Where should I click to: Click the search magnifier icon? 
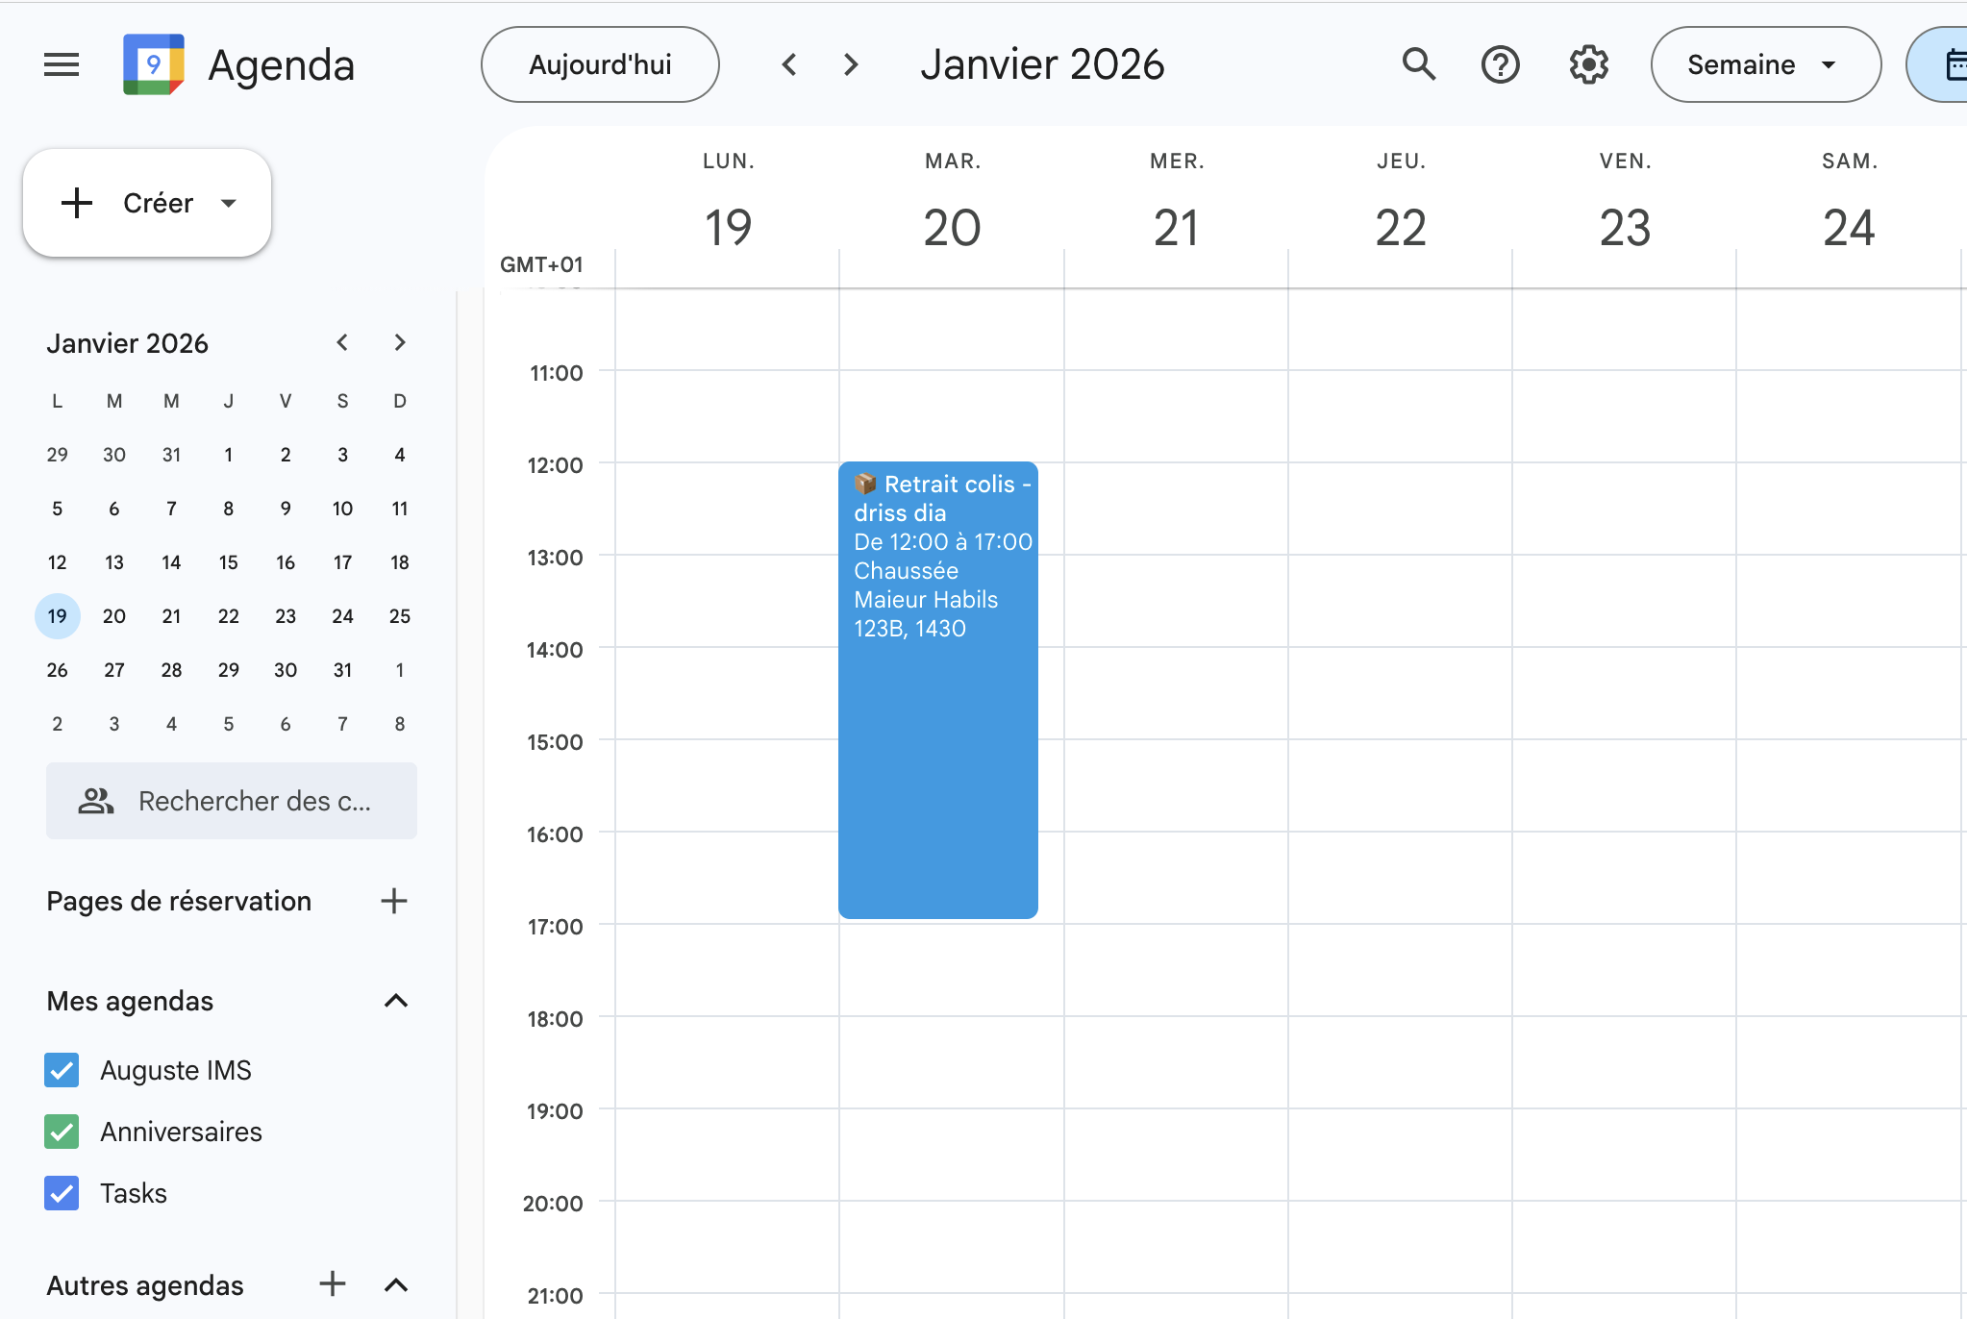coord(1418,64)
